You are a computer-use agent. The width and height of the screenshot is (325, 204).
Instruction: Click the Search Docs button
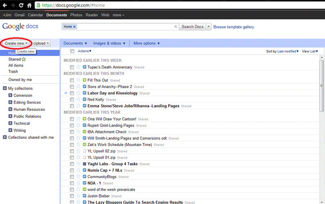tap(192, 27)
